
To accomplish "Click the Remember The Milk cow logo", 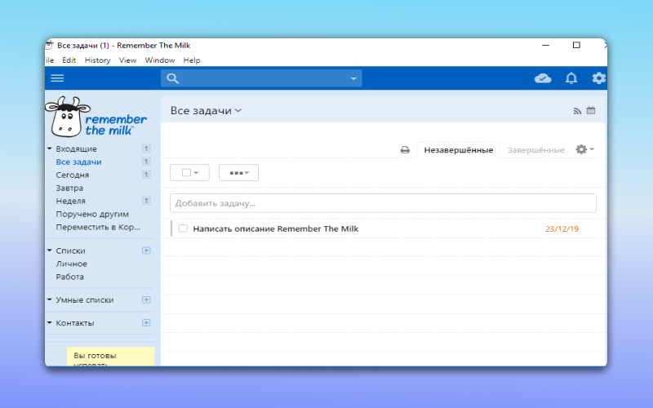I will point(96,117).
